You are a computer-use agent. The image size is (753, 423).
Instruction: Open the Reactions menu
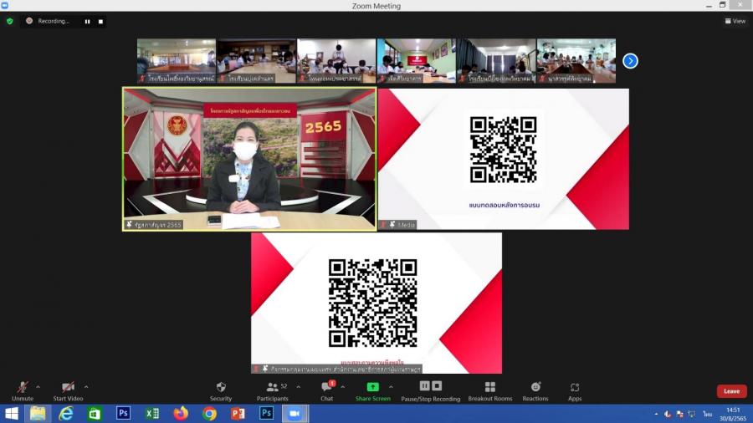point(535,390)
